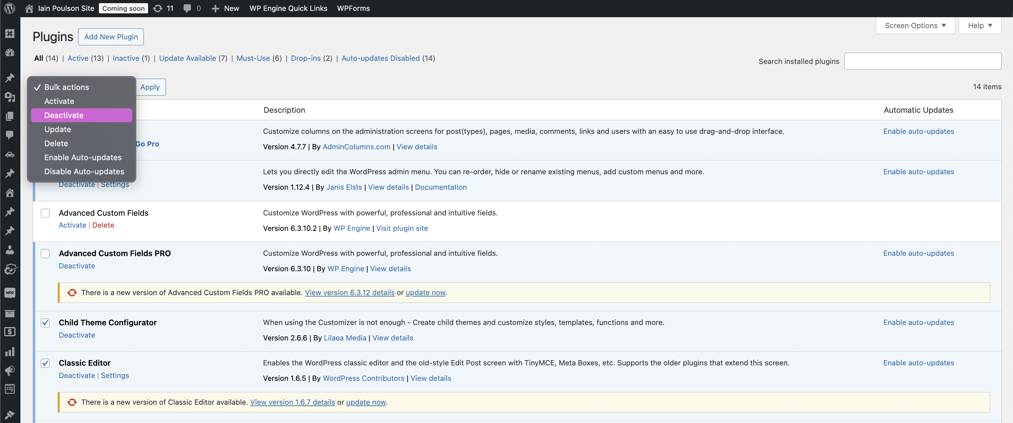
Task: Open the Documentation link by Janis Elsts
Action: [x=440, y=187]
